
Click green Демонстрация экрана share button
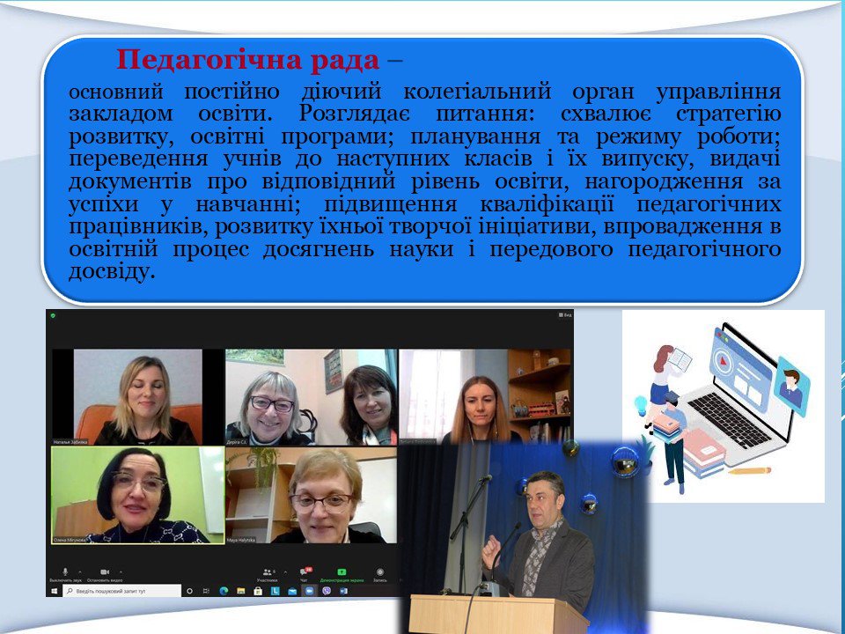coord(342,575)
